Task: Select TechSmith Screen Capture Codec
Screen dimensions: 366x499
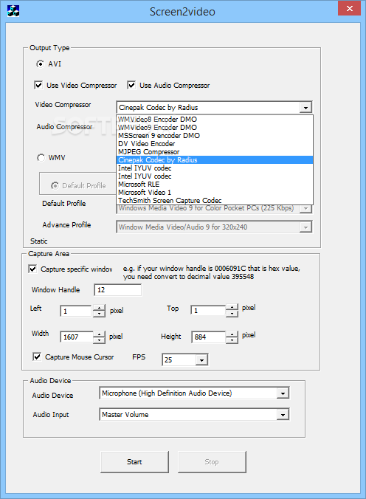Action: click(215, 201)
